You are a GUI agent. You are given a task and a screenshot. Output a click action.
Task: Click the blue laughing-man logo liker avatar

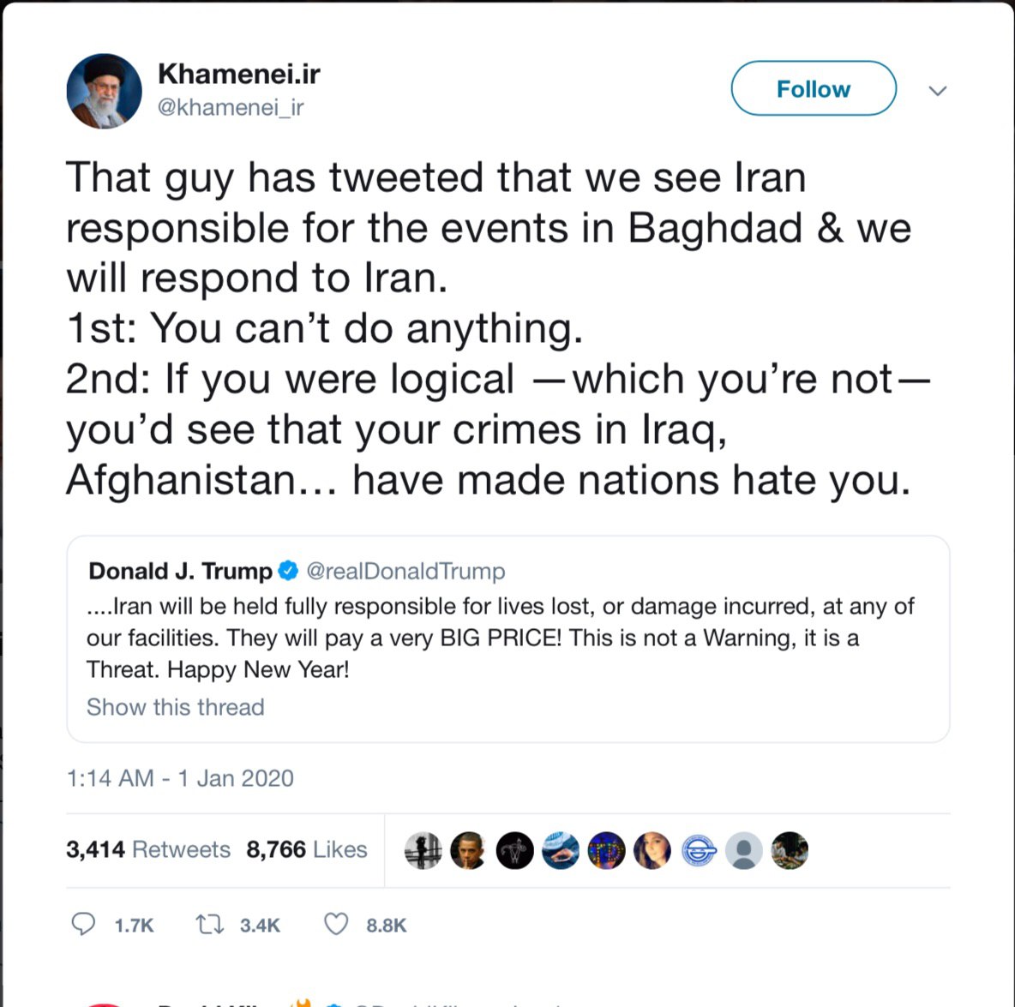pos(699,850)
